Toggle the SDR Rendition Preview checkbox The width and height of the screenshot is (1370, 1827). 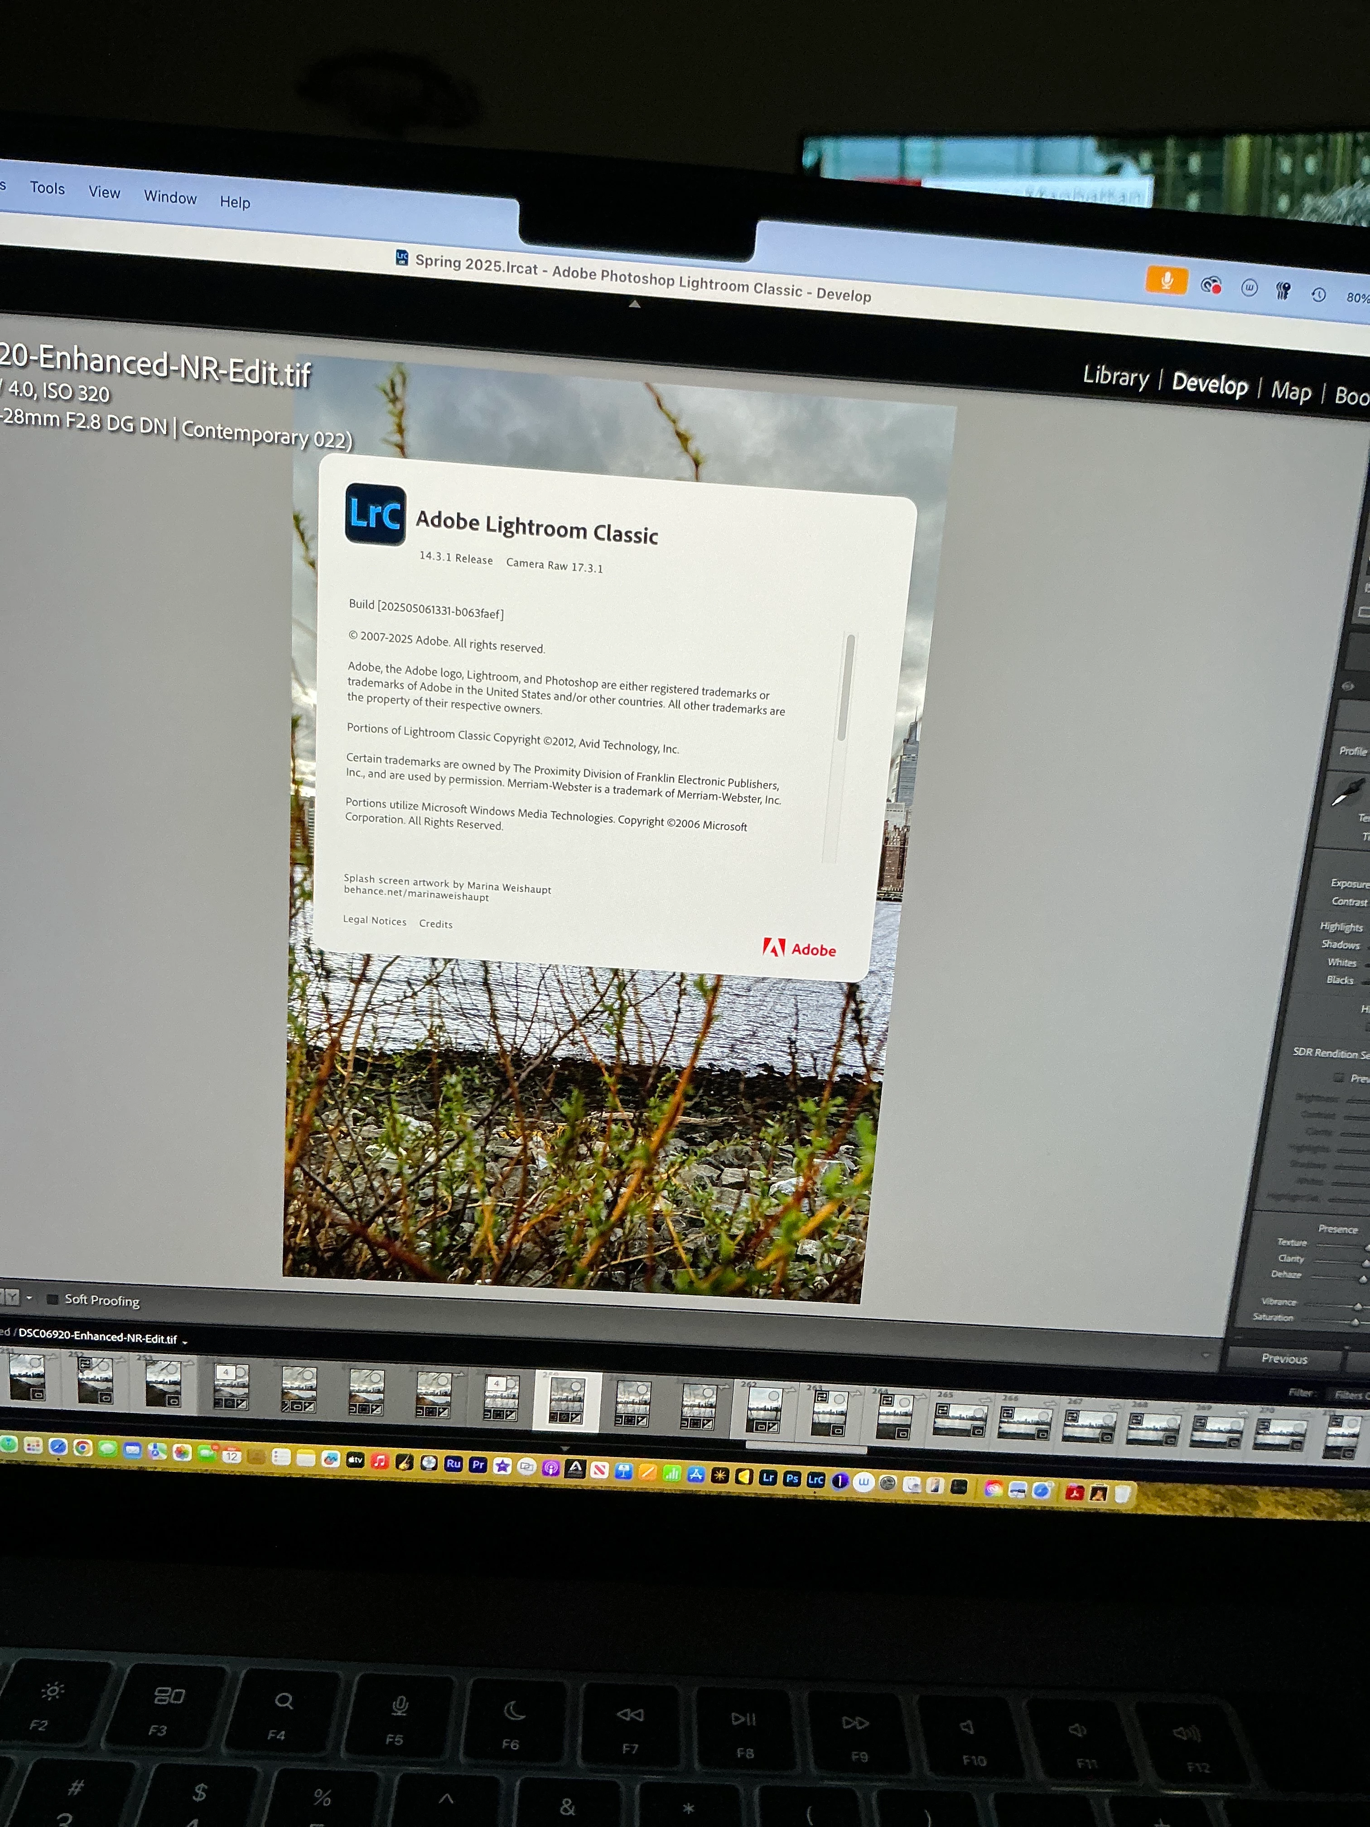[1339, 1077]
